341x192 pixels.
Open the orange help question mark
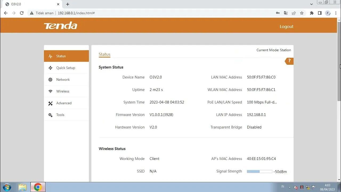coord(289,61)
